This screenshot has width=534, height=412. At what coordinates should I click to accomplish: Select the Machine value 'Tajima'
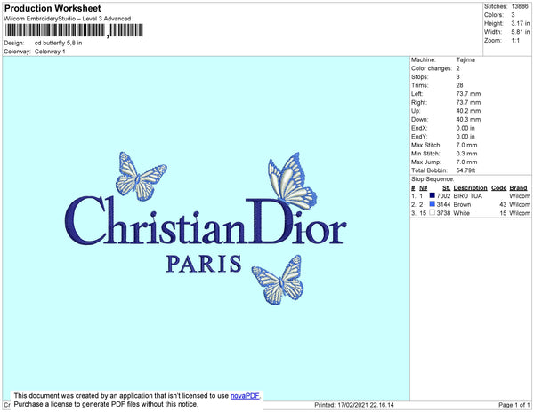tap(465, 59)
